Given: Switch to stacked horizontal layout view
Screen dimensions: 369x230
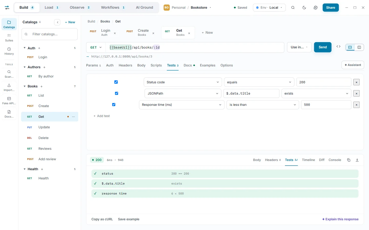Looking at the screenshot, I should point(350,47).
